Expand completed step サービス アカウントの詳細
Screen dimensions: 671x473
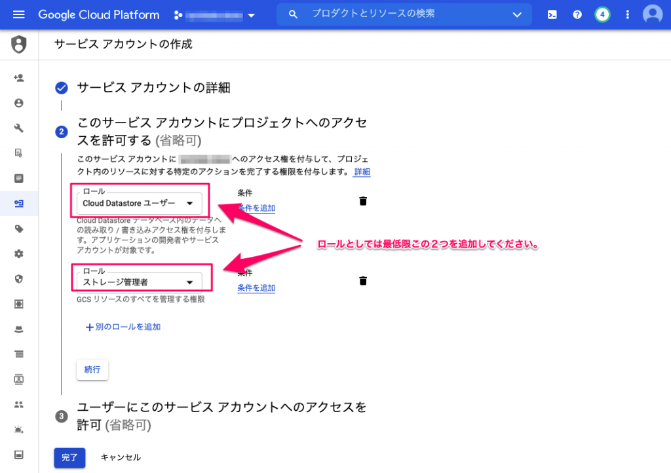click(x=153, y=88)
